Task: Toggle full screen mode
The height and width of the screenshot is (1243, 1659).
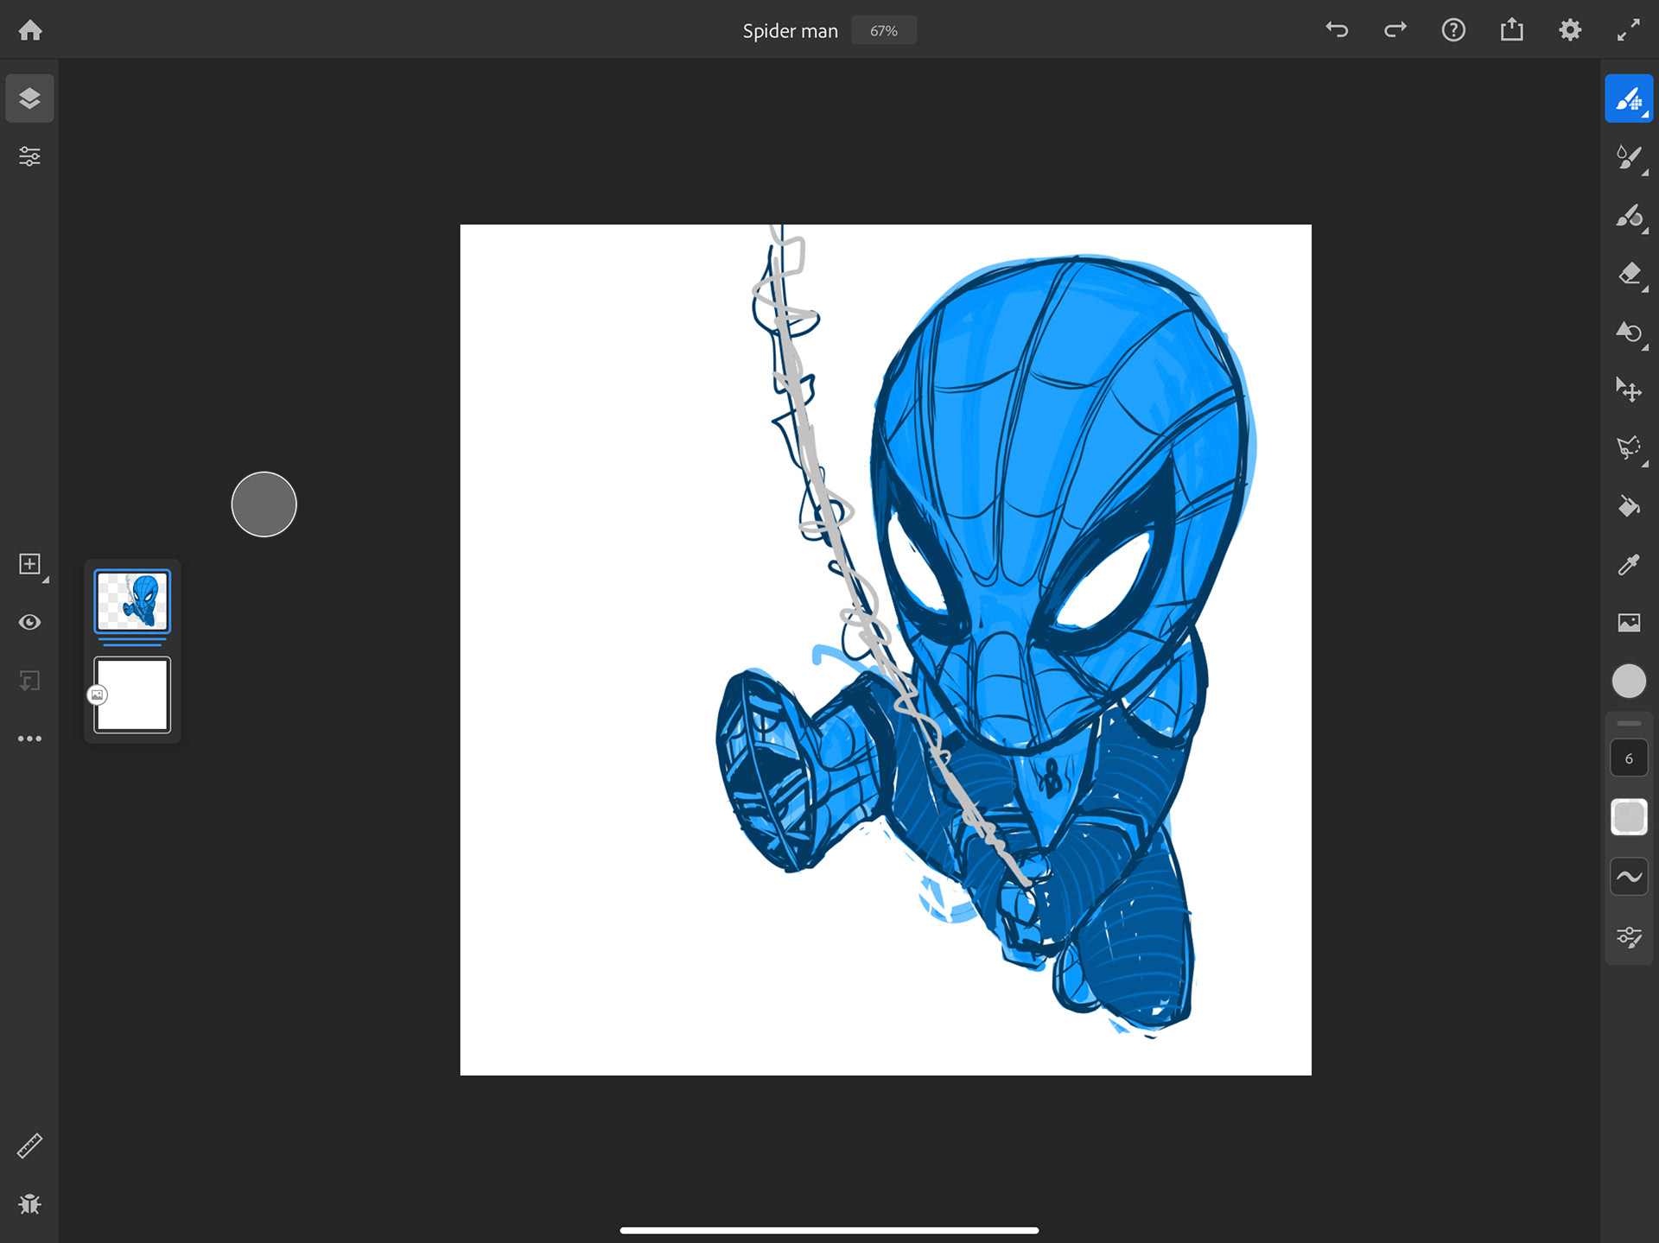Action: 1628,30
